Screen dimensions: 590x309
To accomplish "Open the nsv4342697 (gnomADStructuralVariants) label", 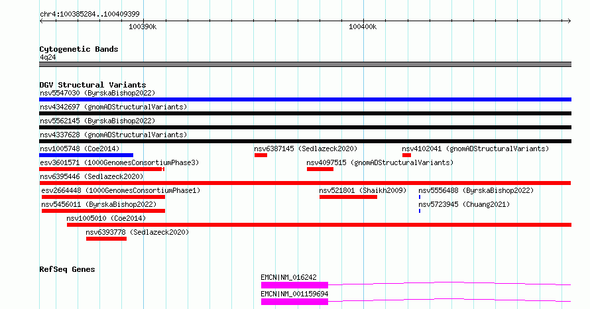I will coord(113,107).
